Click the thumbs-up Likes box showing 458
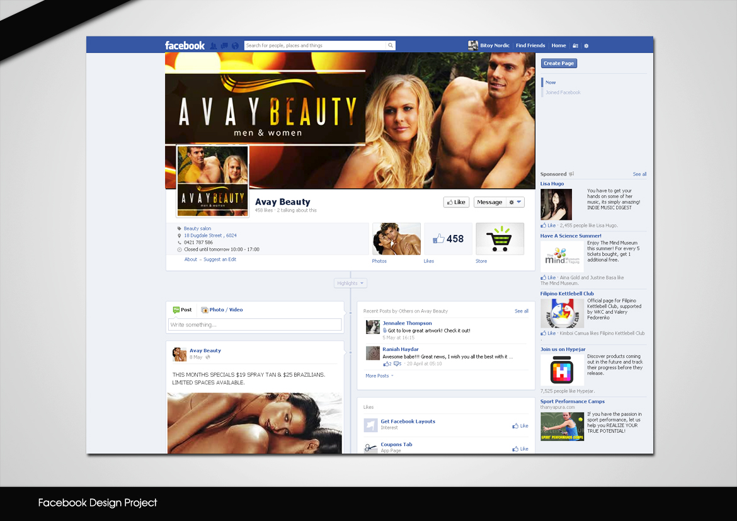Image resolution: width=737 pixels, height=521 pixels. [448, 239]
